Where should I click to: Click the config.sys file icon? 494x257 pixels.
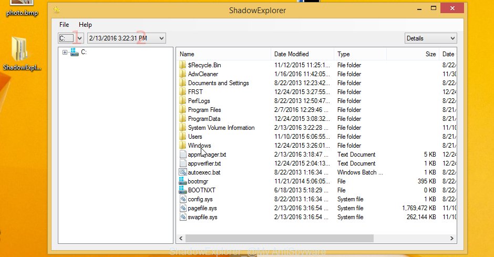coord(183,199)
